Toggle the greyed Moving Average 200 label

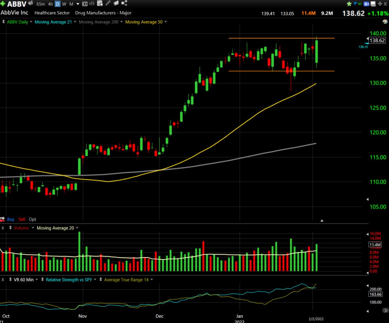tap(98, 22)
